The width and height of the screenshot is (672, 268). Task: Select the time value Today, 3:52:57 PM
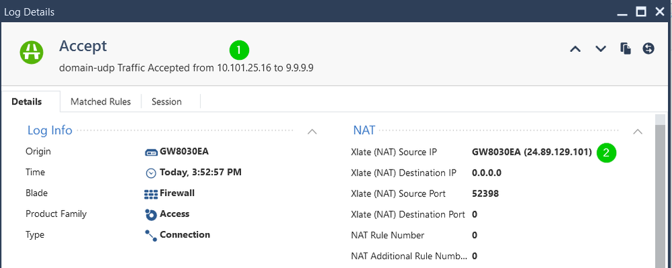click(x=201, y=172)
